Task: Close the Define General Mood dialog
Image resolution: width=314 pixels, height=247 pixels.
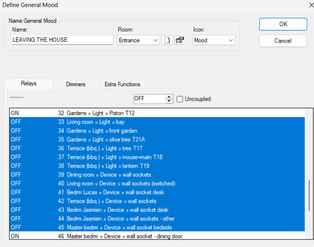Action: [x=310, y=5]
